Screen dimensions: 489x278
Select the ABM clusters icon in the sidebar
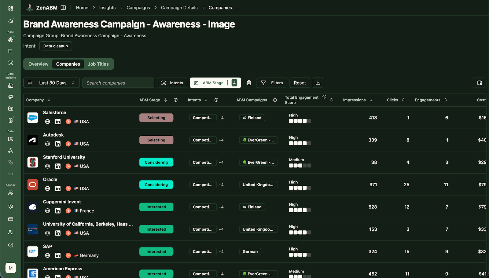(10, 39)
